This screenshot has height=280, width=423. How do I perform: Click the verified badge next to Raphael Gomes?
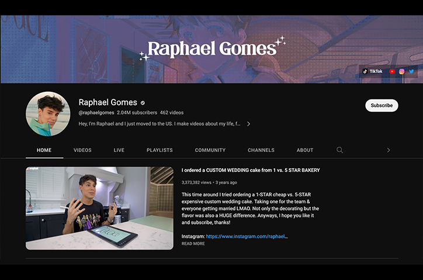143,103
